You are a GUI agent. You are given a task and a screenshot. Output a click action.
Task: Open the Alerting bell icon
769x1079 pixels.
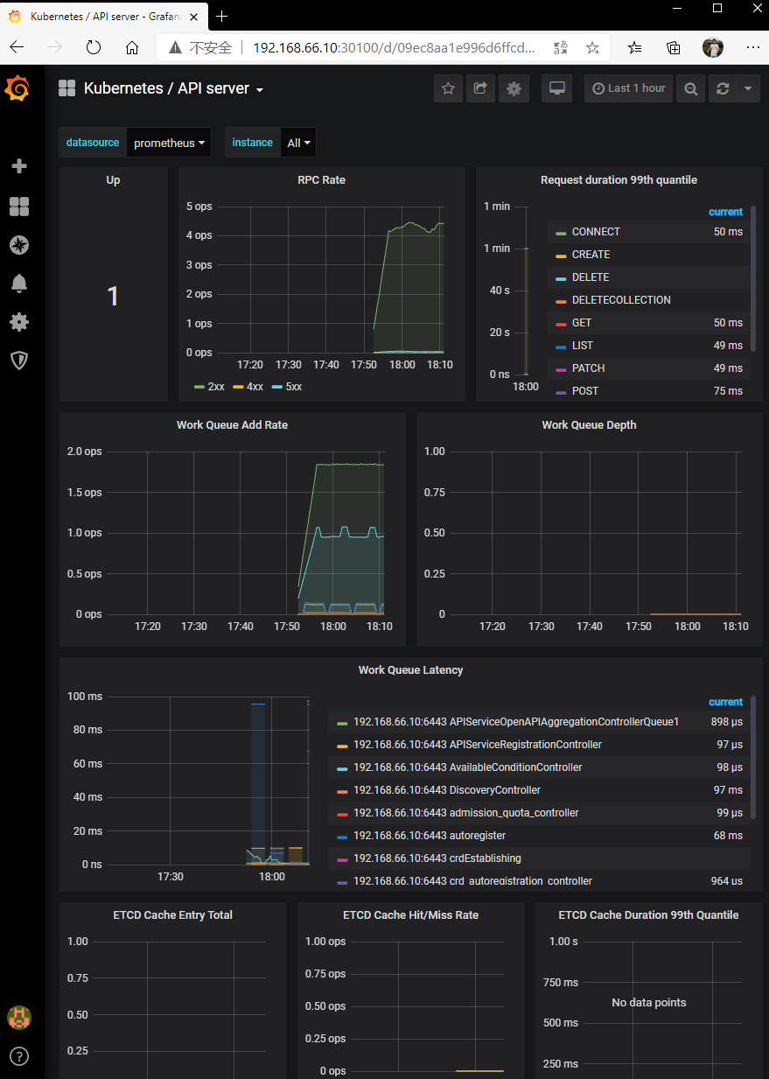click(18, 284)
